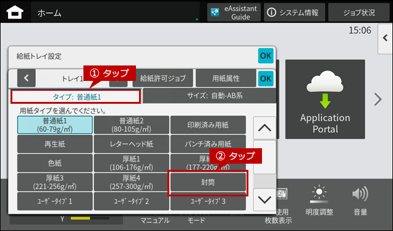Image resolution: width=393 pixels, height=231 pixels.
Task: Select ユーザータイプ3 paper type
Action: [x=208, y=201]
